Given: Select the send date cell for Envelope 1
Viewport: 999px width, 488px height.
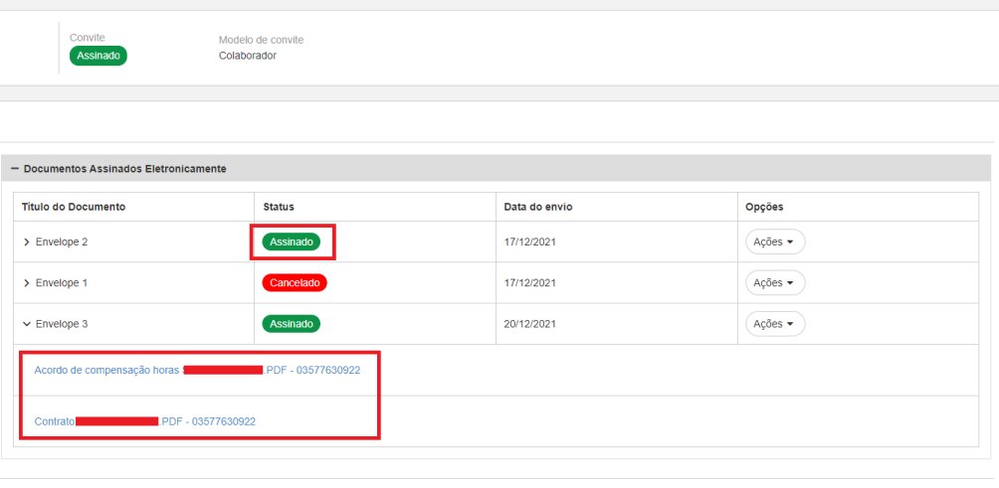Looking at the screenshot, I should click(x=531, y=283).
